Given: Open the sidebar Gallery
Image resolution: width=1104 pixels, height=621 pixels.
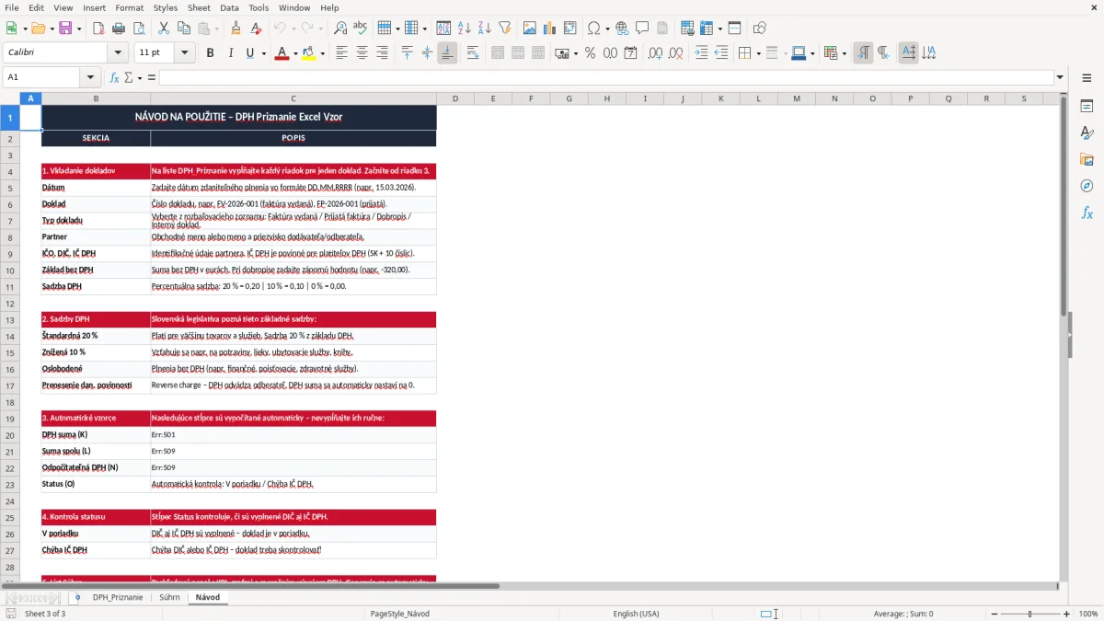Looking at the screenshot, I should tap(1087, 160).
